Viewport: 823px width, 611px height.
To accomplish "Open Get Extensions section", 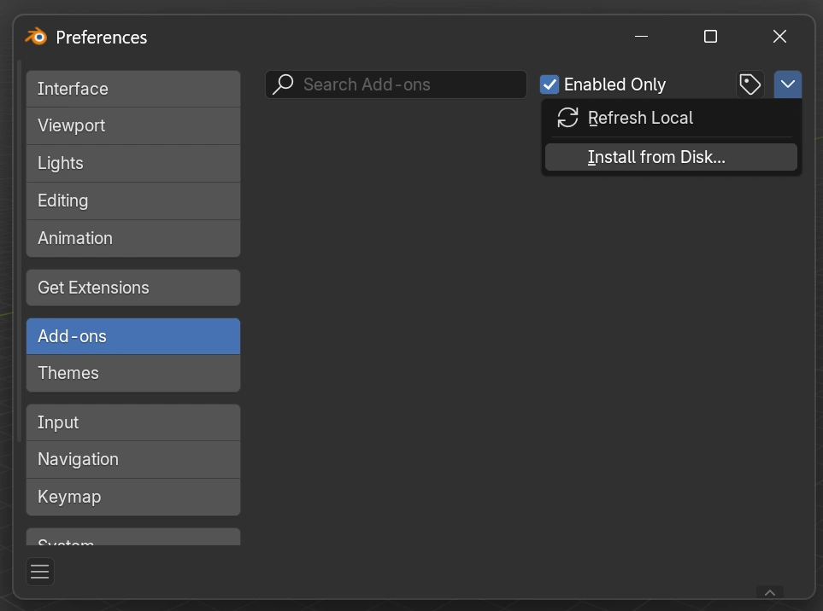I will pos(133,288).
